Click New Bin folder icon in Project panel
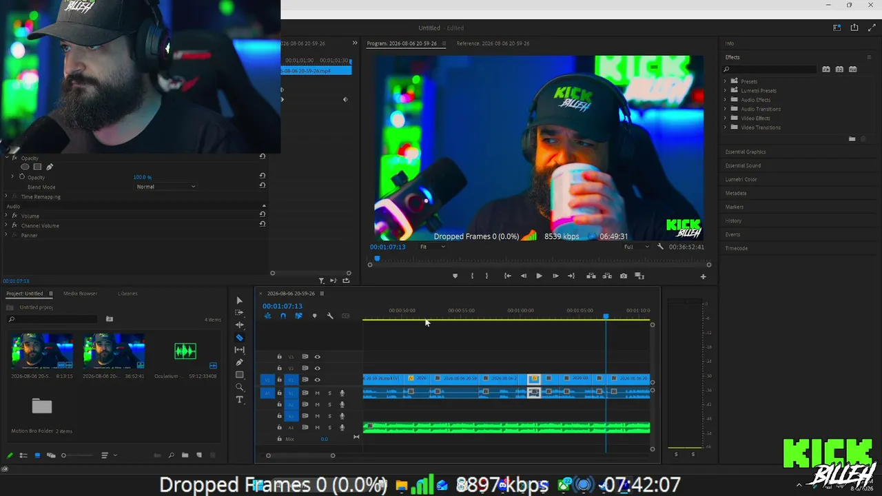 [185, 455]
